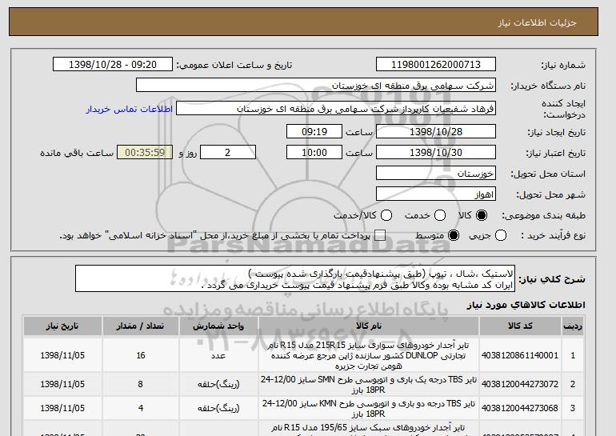Click the خوزستان delivery province field
Viewport: 616px width, 436px height.
[435, 174]
